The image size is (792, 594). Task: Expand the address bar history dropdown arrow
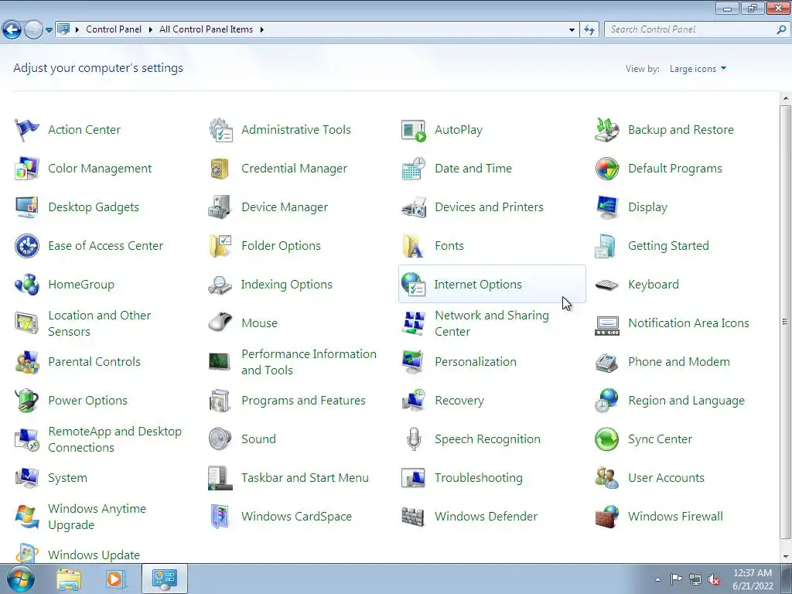[x=572, y=30]
